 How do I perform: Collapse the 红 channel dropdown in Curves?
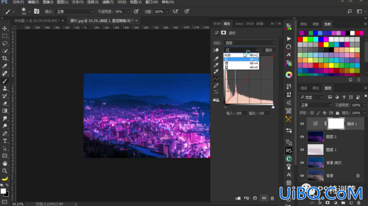[x=241, y=50]
